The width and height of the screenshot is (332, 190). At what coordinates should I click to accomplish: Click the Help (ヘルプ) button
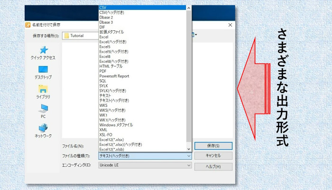213,166
